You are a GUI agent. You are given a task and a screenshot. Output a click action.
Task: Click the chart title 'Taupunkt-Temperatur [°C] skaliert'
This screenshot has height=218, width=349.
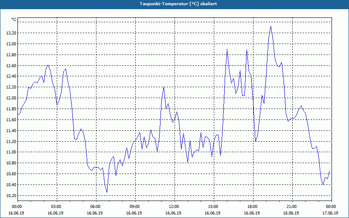click(x=178, y=4)
